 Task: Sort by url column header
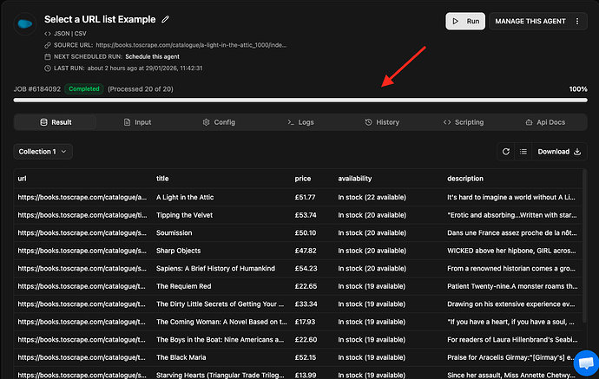23,179
